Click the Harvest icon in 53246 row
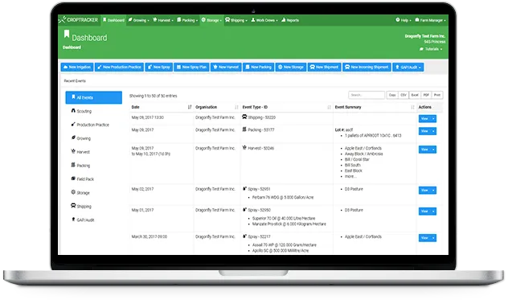Screen dimensions: 508x304 pyautogui.click(x=244, y=148)
